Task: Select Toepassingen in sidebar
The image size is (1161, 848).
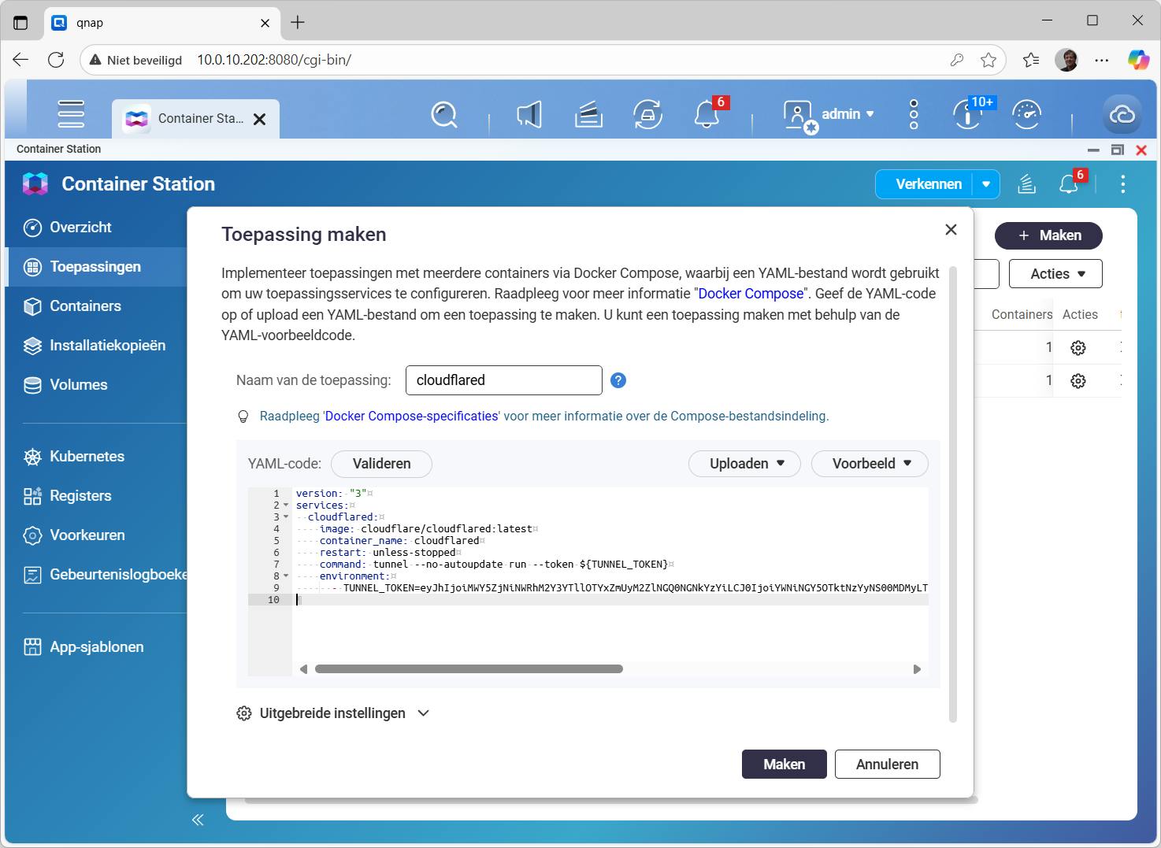Action: coord(95,267)
